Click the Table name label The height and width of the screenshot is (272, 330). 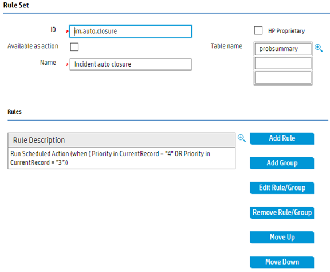[226, 46]
